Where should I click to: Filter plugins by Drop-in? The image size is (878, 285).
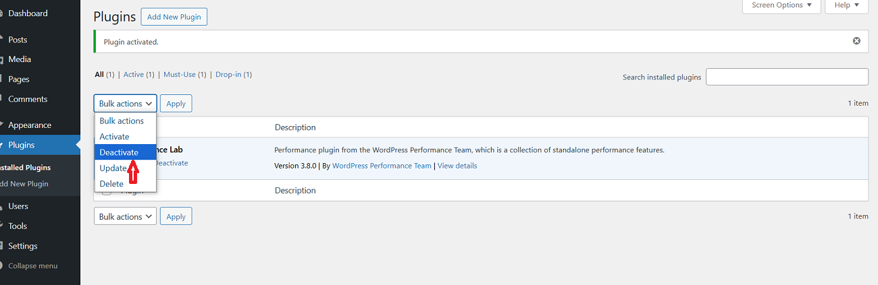tap(228, 74)
